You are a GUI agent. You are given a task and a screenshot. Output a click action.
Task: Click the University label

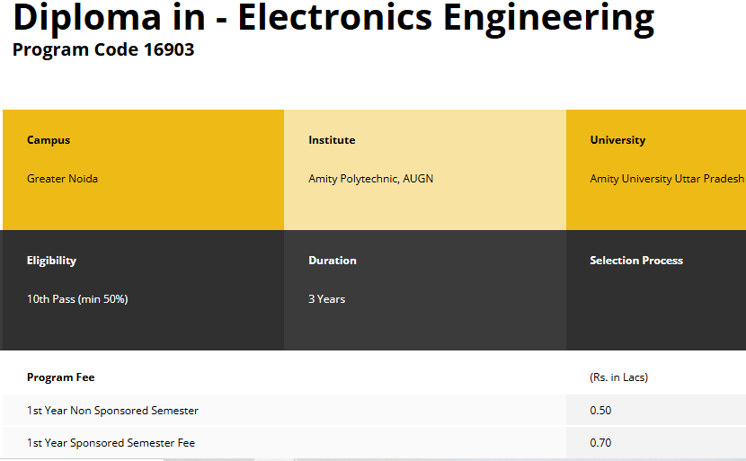pos(617,140)
